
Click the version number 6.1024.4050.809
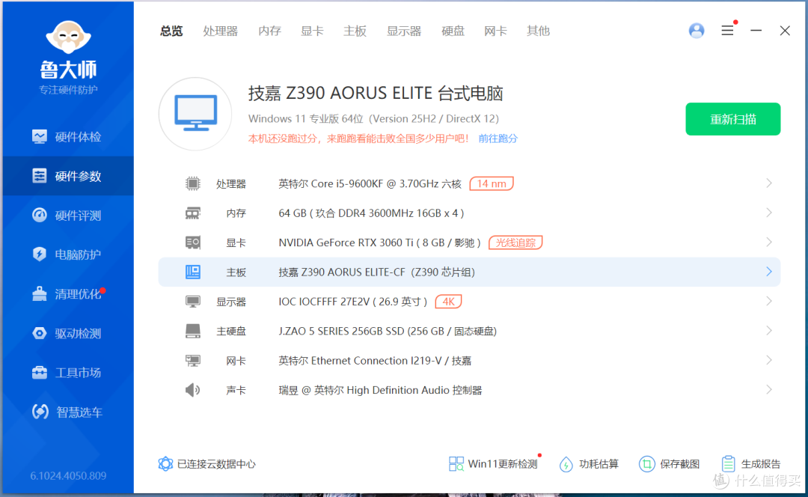coord(68,475)
